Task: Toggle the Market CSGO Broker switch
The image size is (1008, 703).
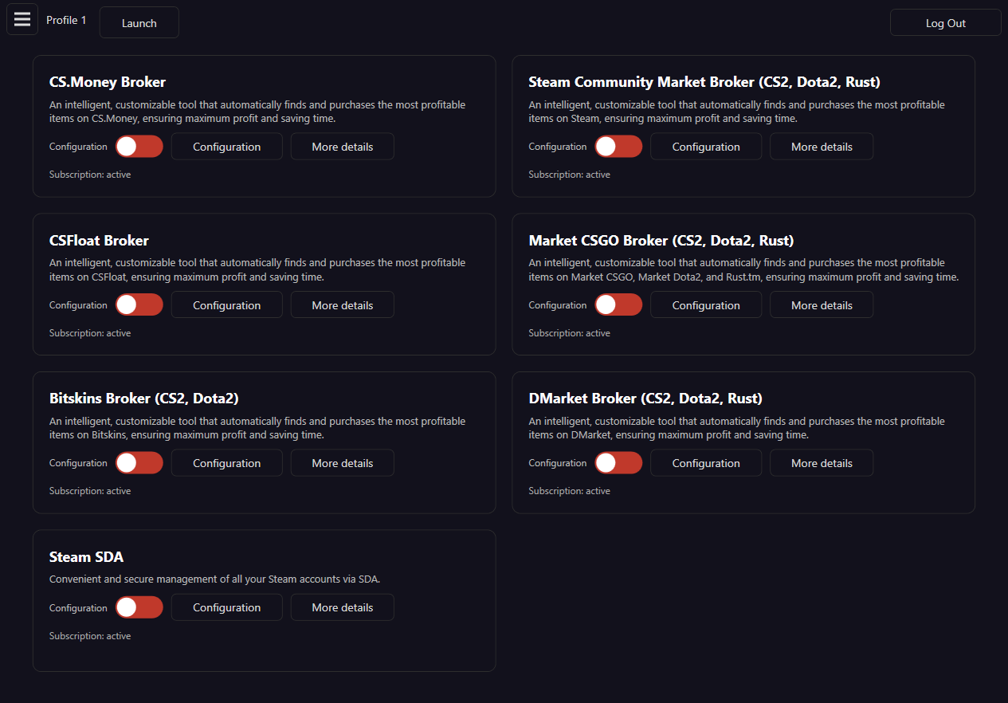Action: (618, 305)
